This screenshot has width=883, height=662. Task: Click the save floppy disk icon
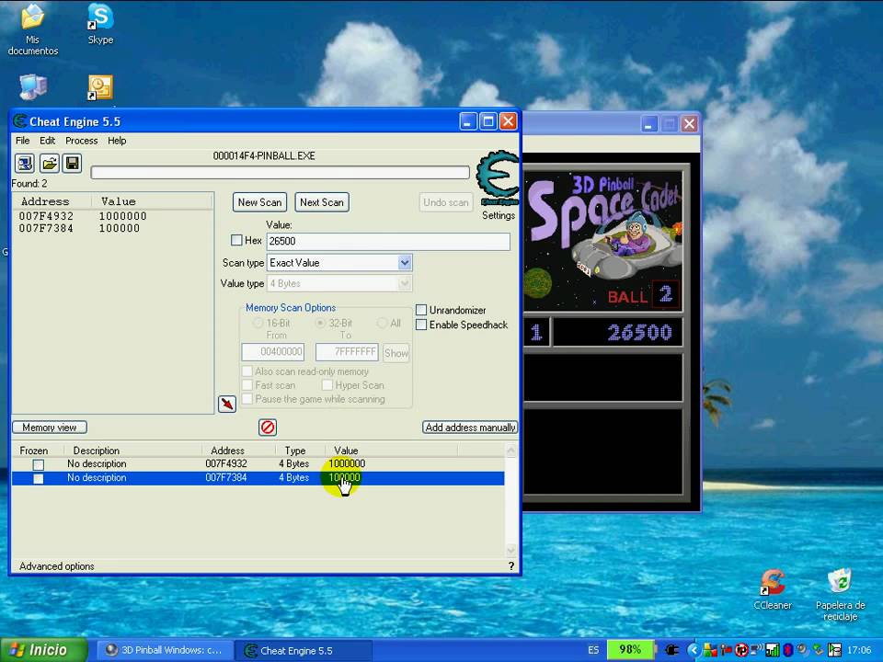tap(72, 164)
